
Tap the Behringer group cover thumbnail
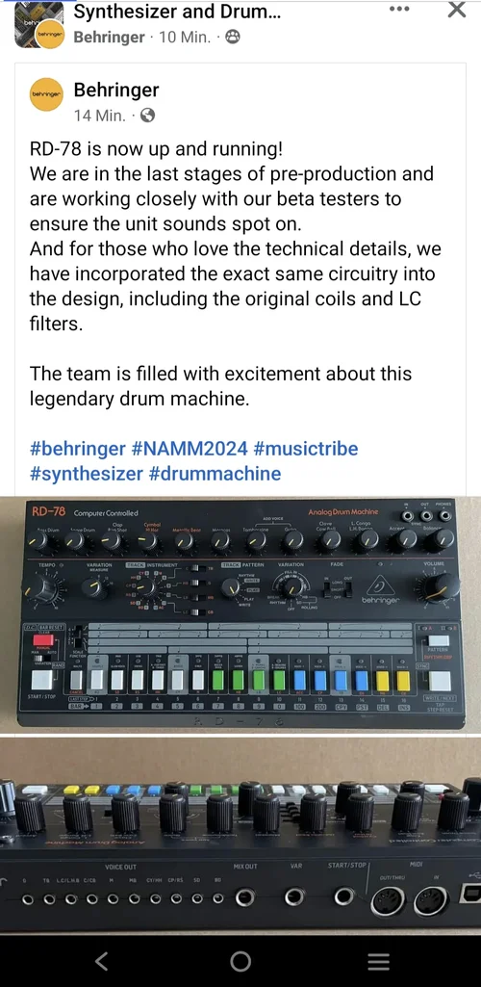point(39,25)
